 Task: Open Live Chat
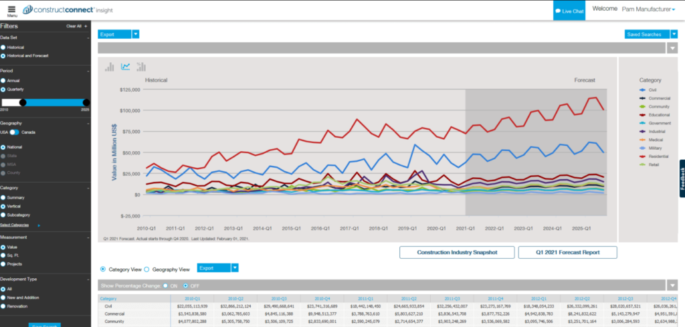pos(569,11)
